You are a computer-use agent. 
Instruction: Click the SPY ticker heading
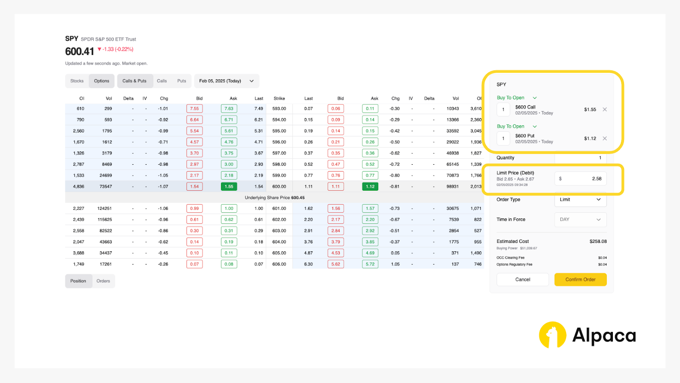tap(71, 39)
